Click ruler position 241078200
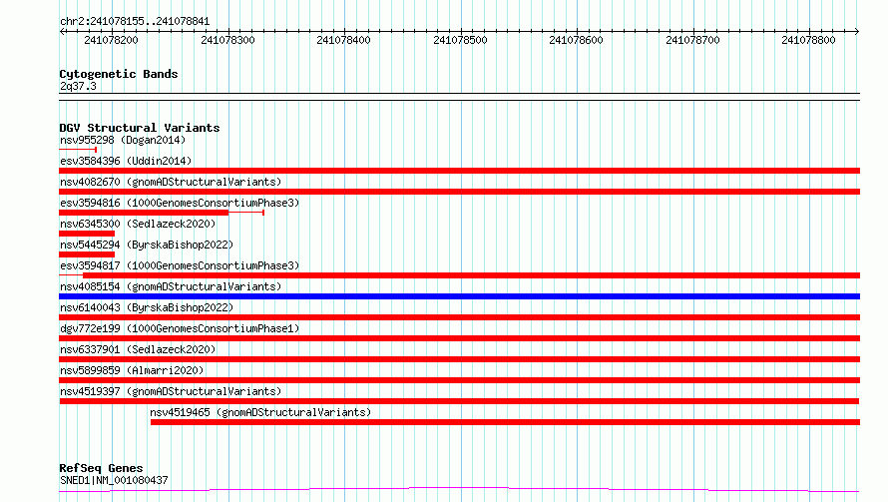Image resolution: width=888 pixels, height=502 pixels. (x=111, y=40)
